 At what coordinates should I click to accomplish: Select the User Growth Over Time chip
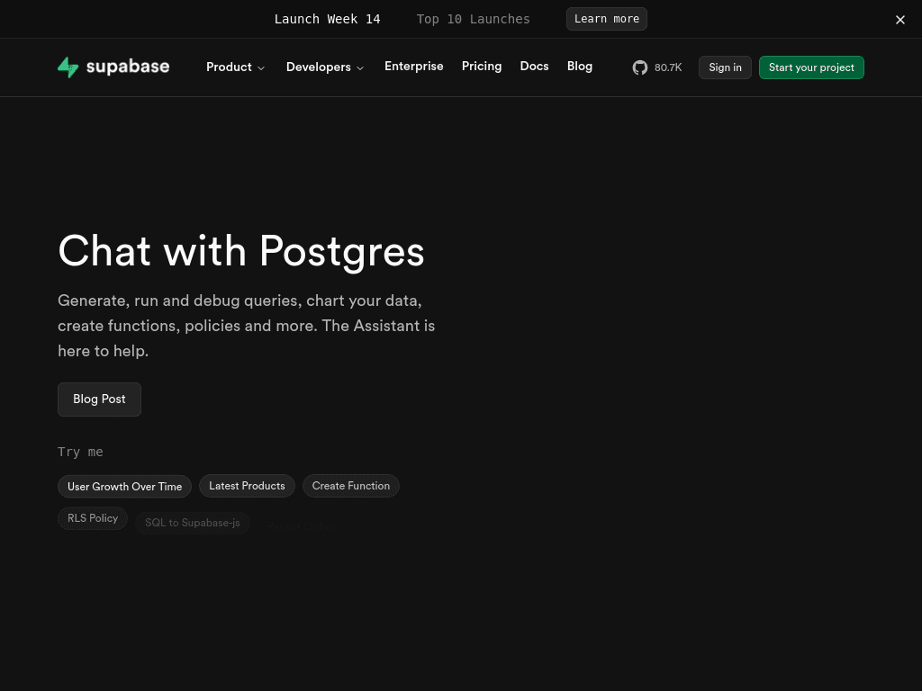click(x=124, y=487)
